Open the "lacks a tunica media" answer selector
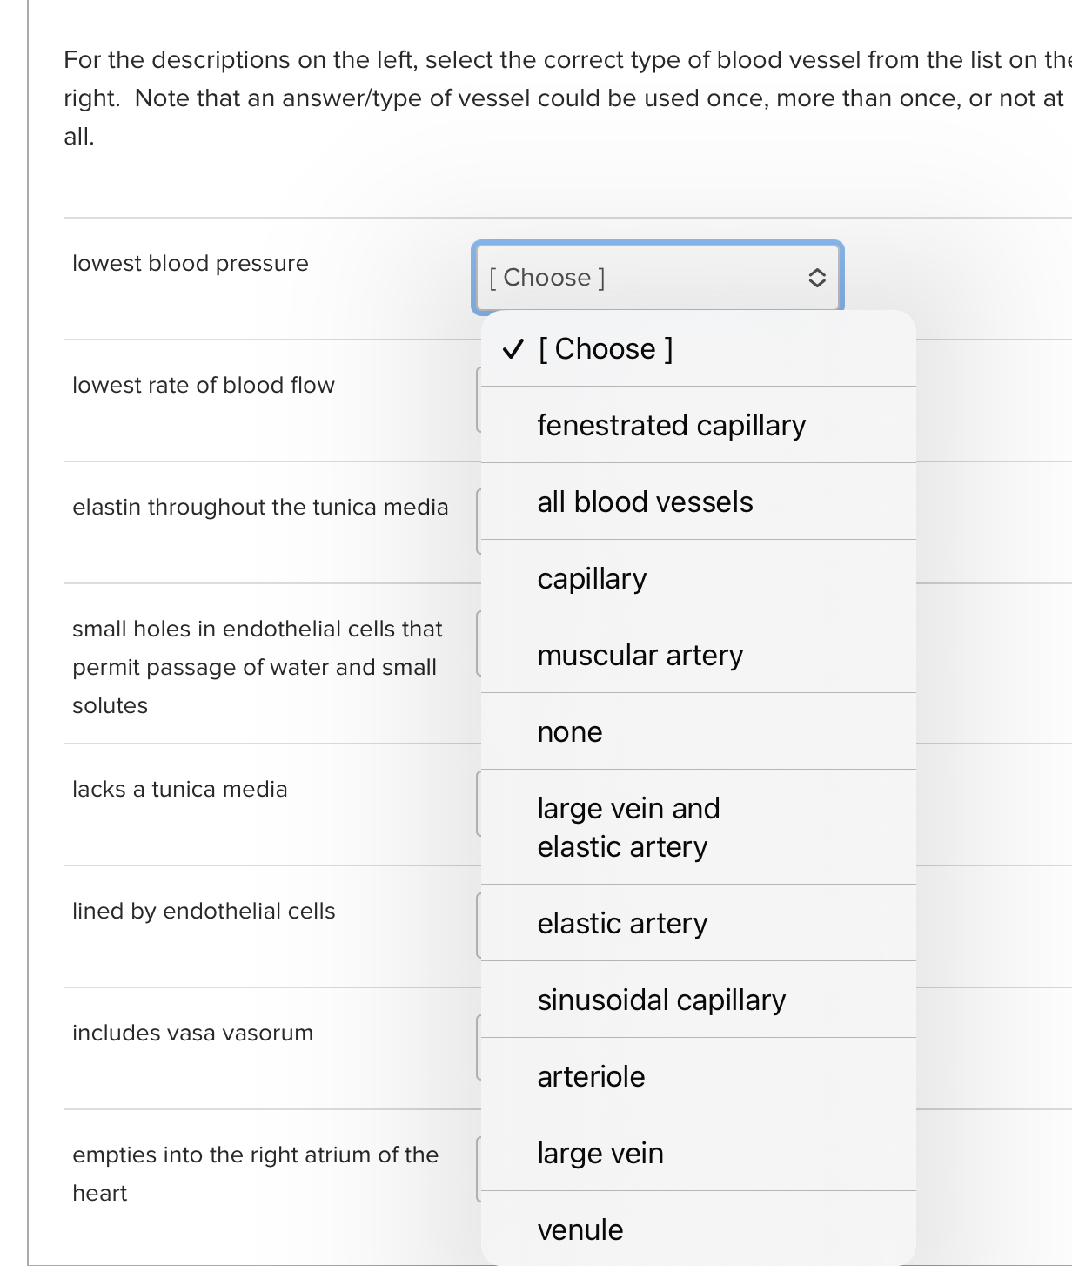Screen dimensions: 1072x1266 click(479, 803)
